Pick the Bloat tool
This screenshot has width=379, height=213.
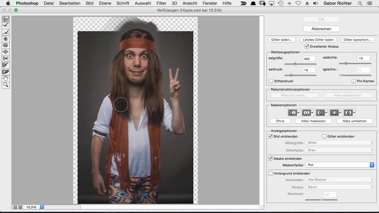click(6, 52)
